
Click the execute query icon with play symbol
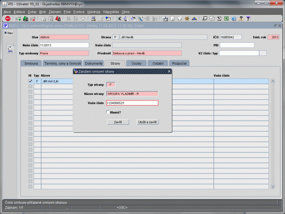pos(51,18)
